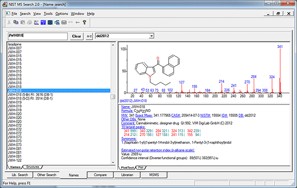Open the Window menu
297x188 pixels.
click(77, 14)
